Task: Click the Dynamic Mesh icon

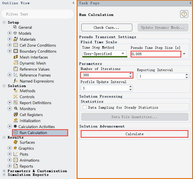Action: (x=15, y=63)
